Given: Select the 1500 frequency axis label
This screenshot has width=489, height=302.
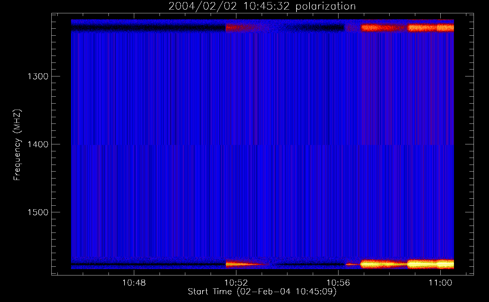Looking at the screenshot, I should tap(38, 212).
